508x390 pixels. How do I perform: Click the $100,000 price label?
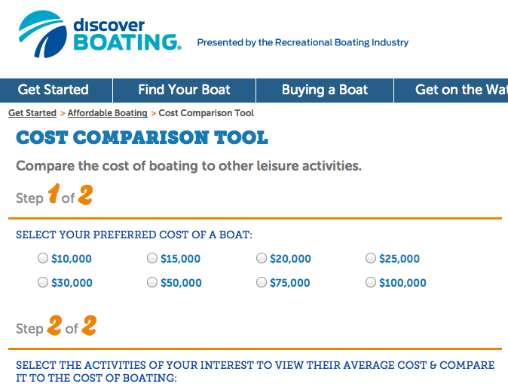point(402,284)
